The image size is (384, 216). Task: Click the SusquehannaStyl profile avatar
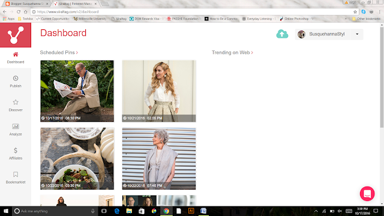click(301, 34)
